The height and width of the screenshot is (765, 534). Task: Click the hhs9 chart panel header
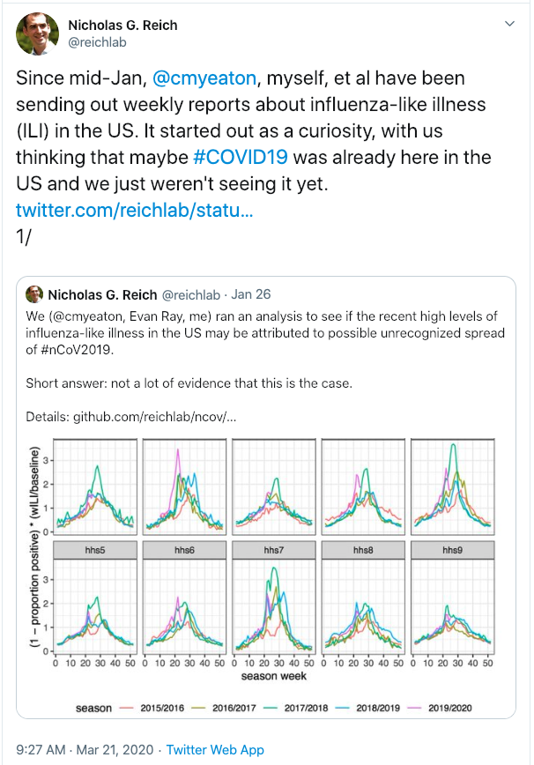click(x=453, y=550)
